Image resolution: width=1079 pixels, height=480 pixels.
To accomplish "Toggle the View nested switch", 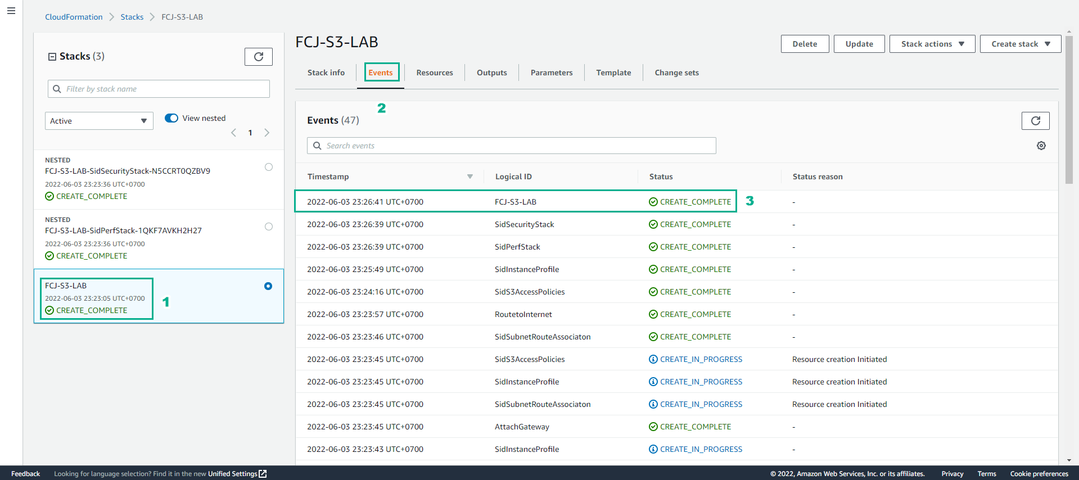I will tap(171, 118).
